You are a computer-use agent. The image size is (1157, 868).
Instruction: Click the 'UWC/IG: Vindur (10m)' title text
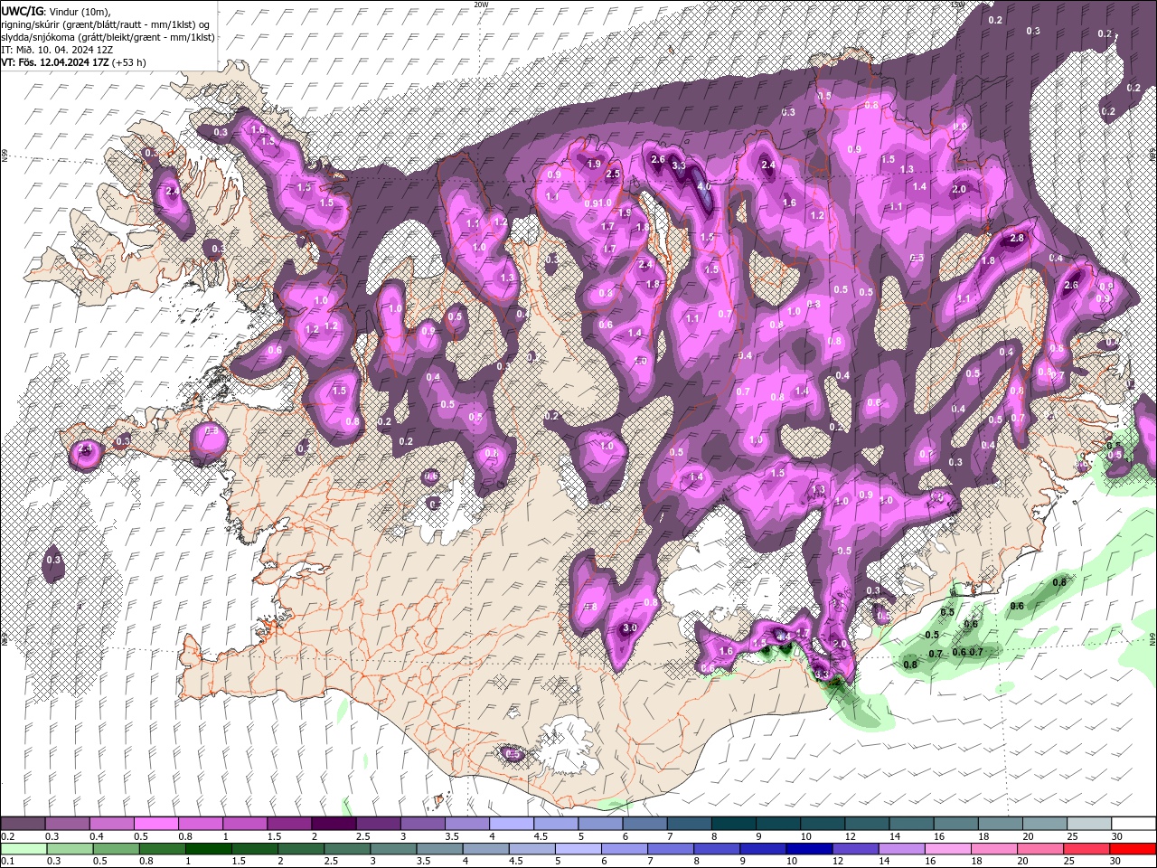coord(55,10)
